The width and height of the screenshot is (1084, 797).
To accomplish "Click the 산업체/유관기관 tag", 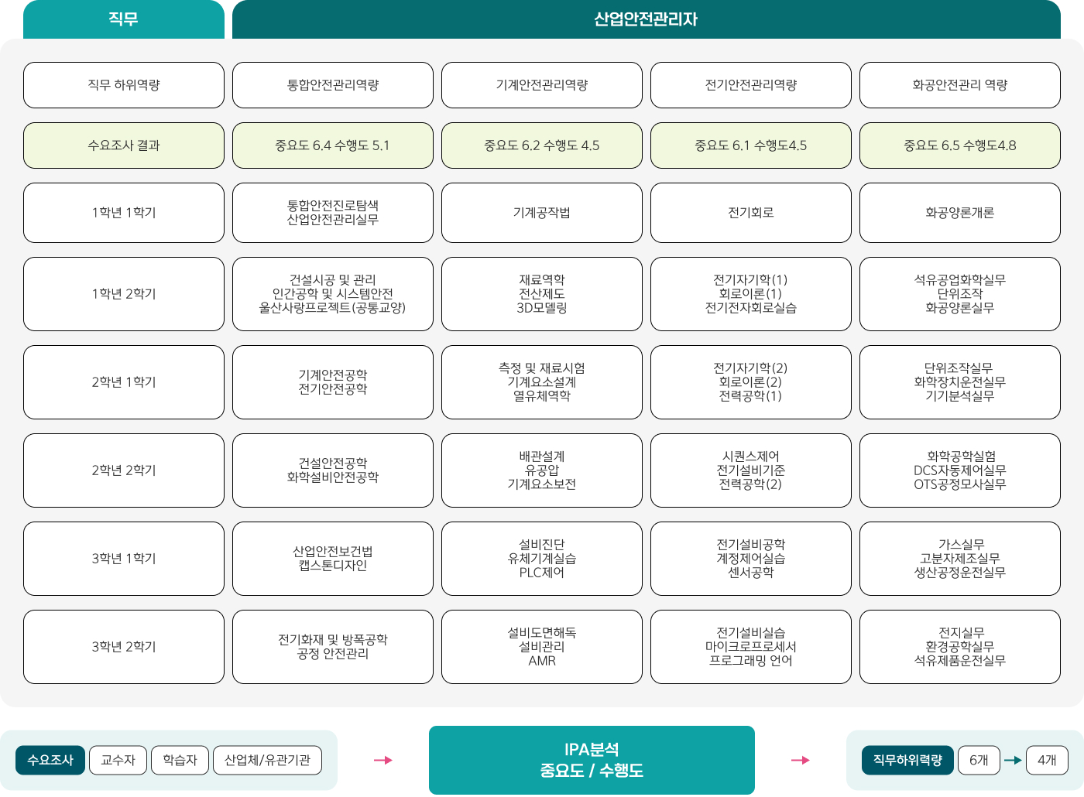I will coord(267,760).
